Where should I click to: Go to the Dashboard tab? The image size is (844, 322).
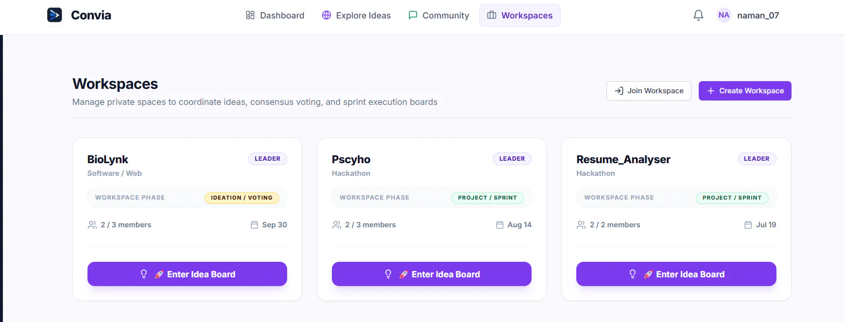[x=275, y=16]
